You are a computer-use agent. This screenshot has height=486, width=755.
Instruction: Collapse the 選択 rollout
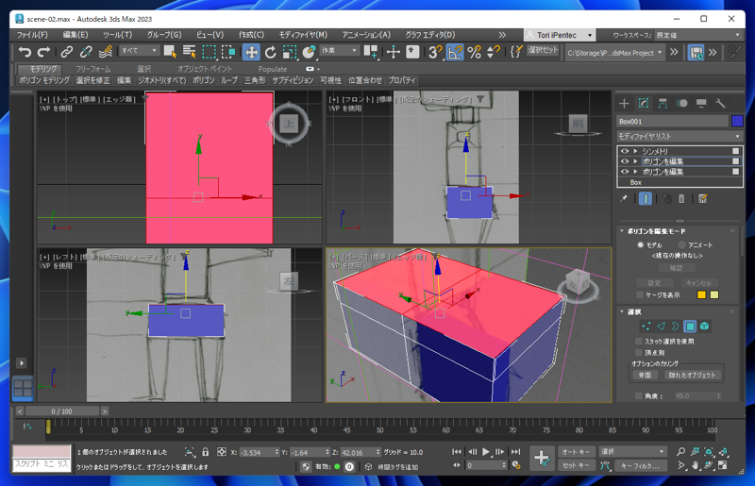[622, 311]
